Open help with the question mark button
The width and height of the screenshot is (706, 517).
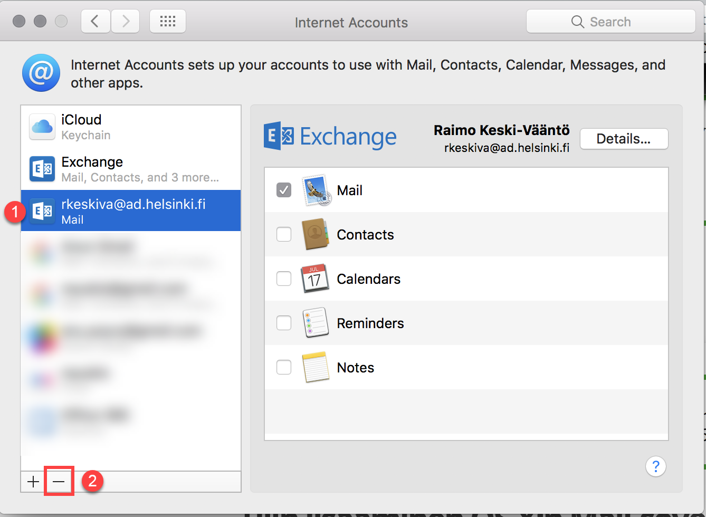(656, 466)
